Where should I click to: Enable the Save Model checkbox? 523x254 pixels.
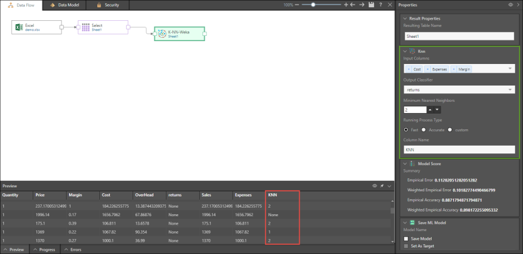(x=406, y=238)
